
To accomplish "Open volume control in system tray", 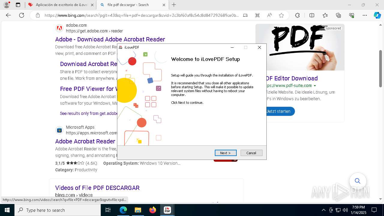I will [345, 210].
